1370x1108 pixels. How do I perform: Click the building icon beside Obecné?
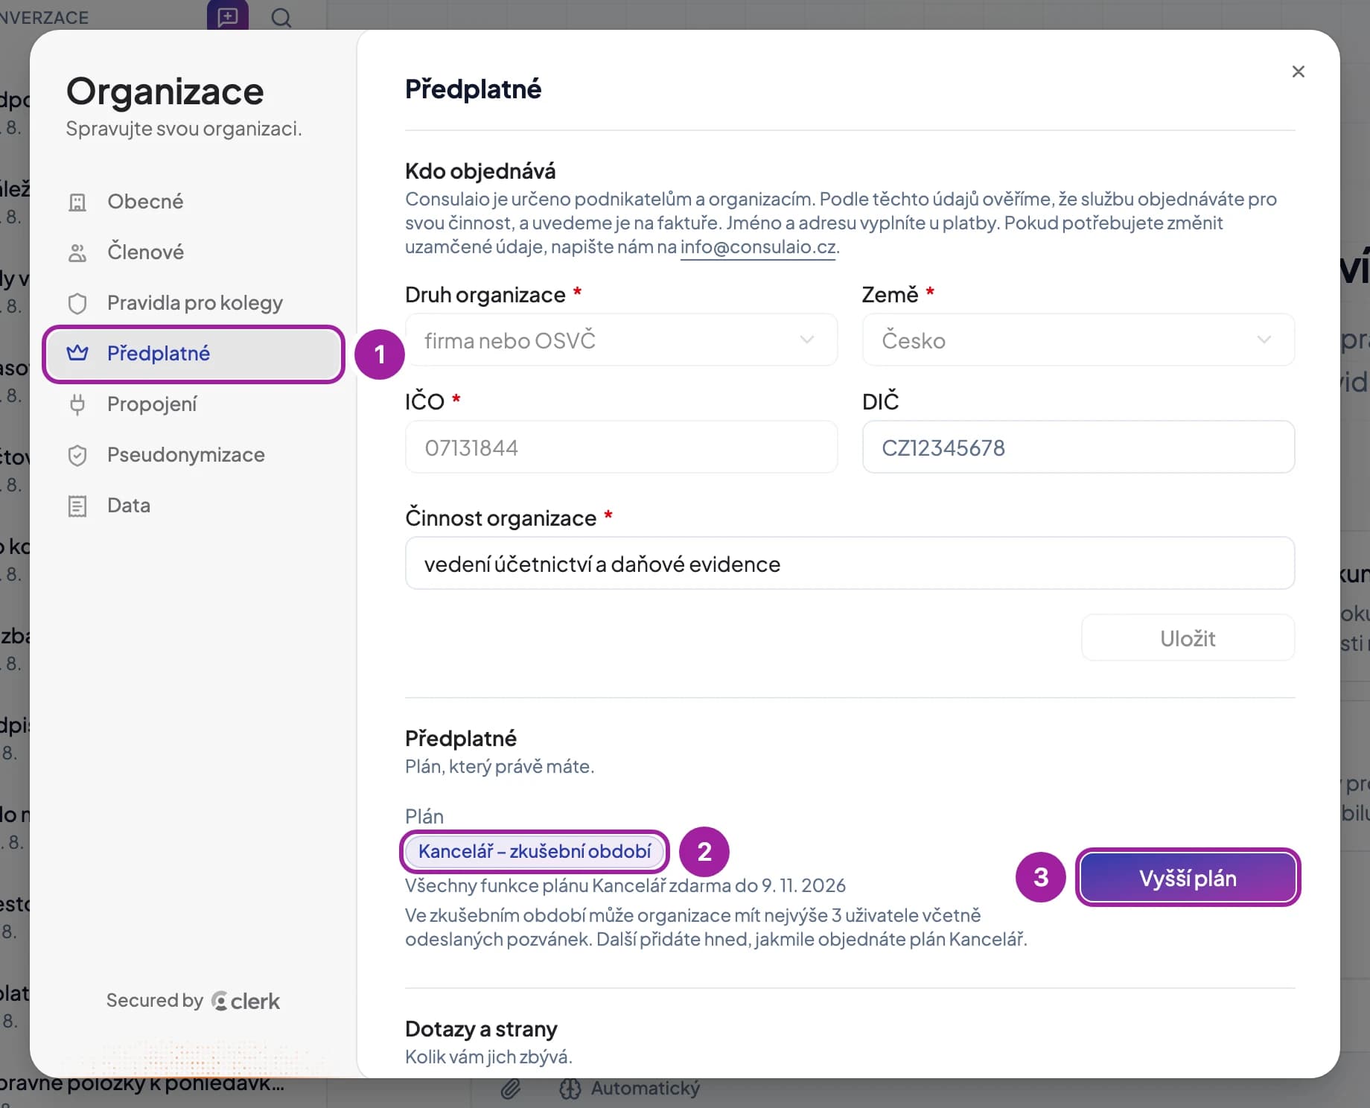click(77, 202)
